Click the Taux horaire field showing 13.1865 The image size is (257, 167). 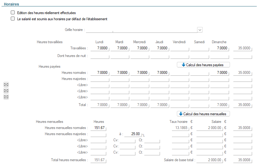click(181, 128)
